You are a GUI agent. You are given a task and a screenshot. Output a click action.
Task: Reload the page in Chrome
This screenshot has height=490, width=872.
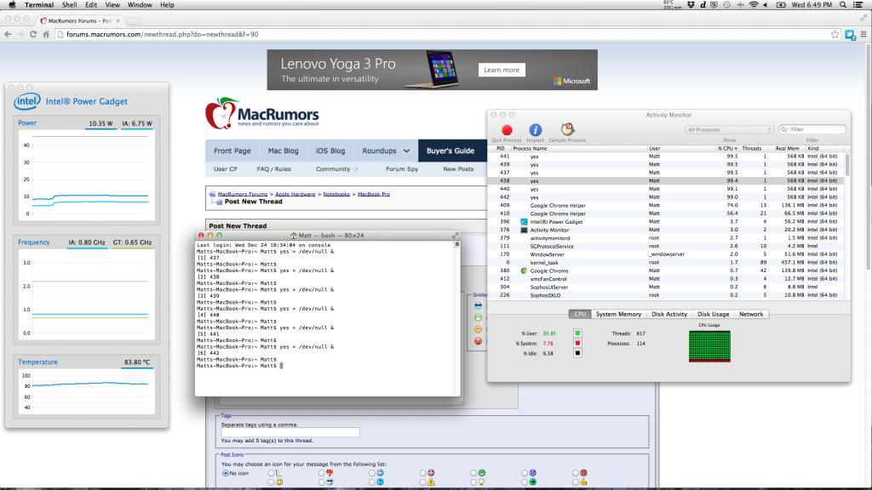33,34
